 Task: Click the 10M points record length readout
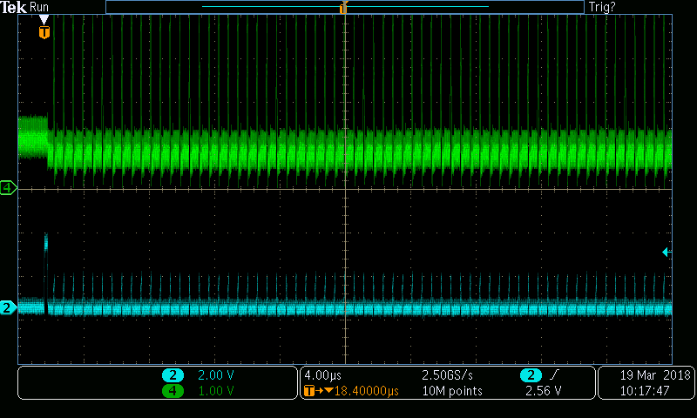point(452,391)
